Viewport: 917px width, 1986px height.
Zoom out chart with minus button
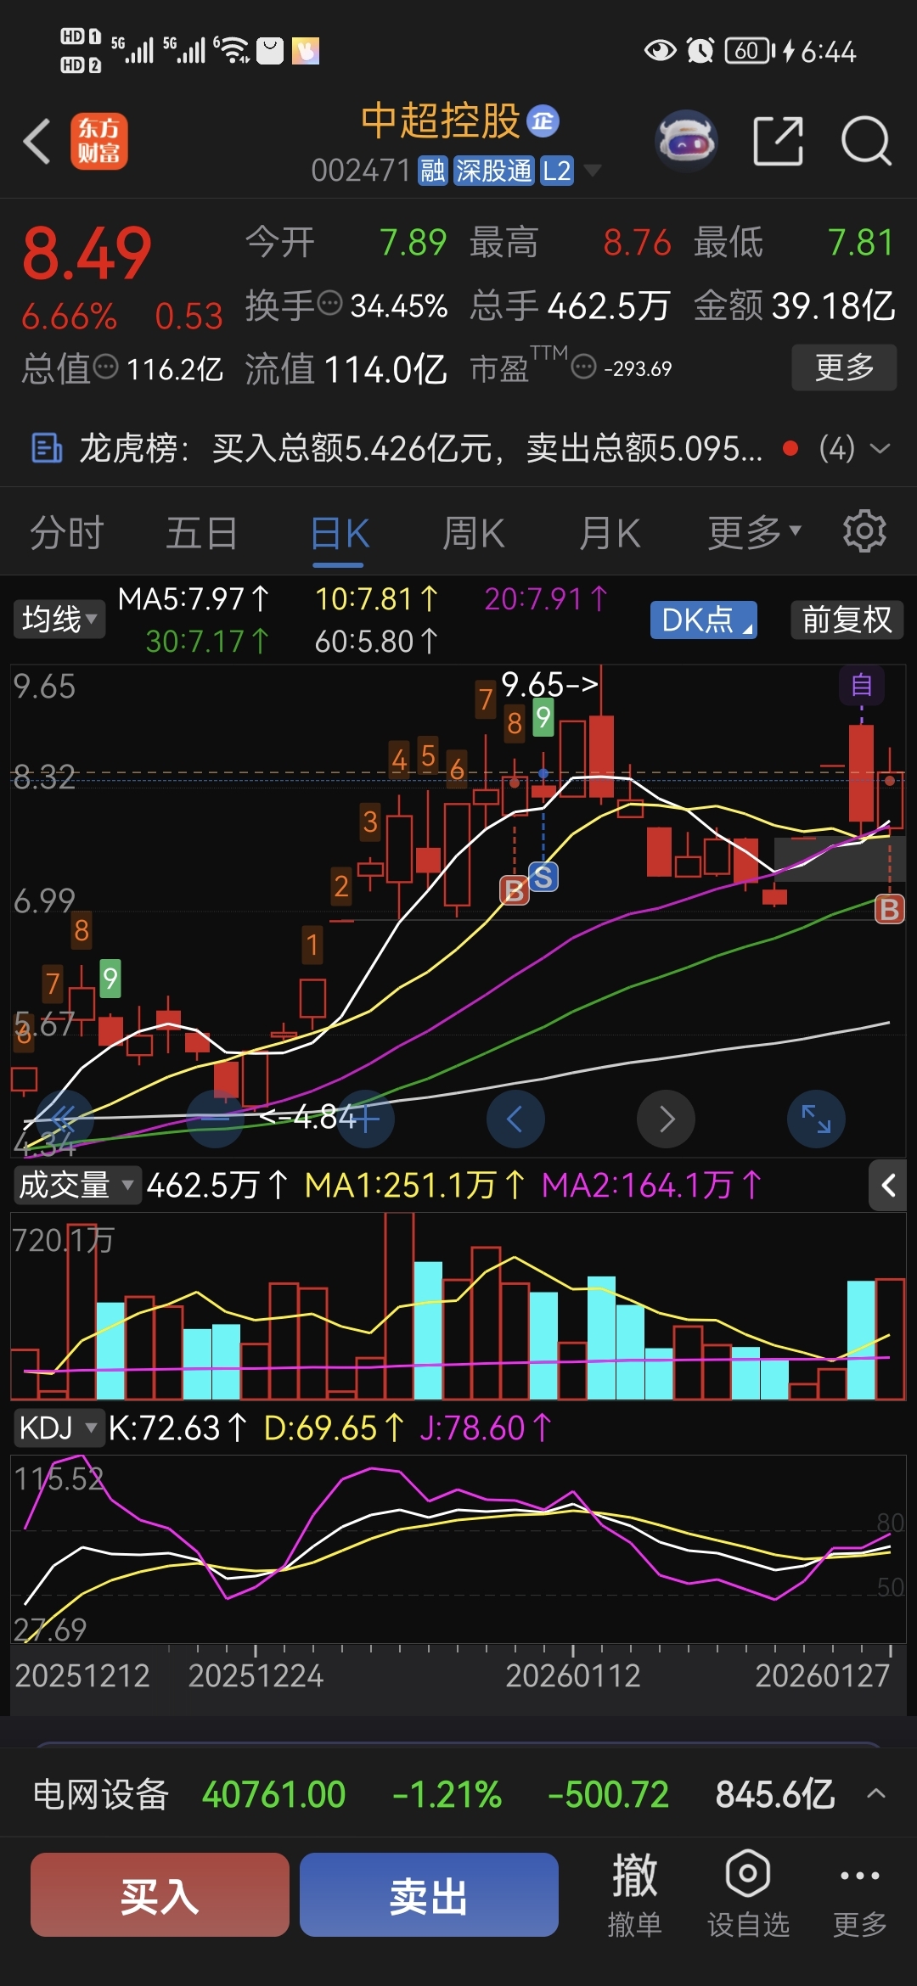click(x=216, y=1119)
